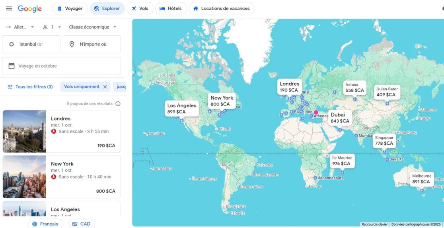Screen dimensions: 444x228
Task: Click the airport marker under Astana label
Action: click(x=354, y=99)
